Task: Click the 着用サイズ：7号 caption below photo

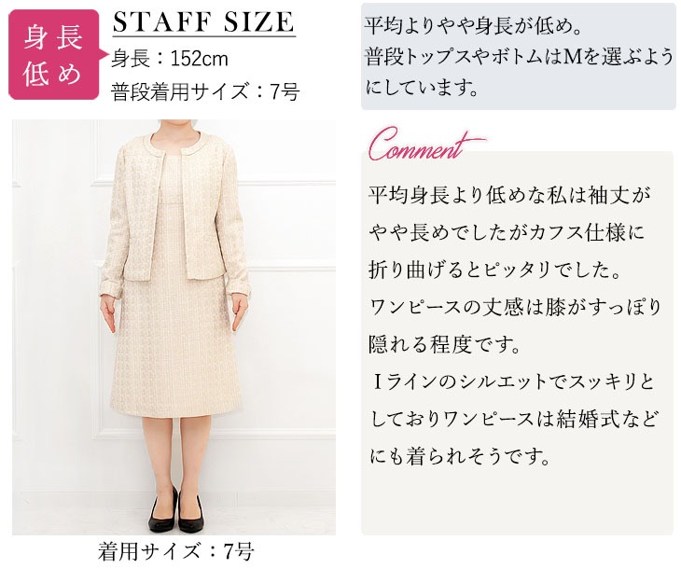Action: point(176,552)
